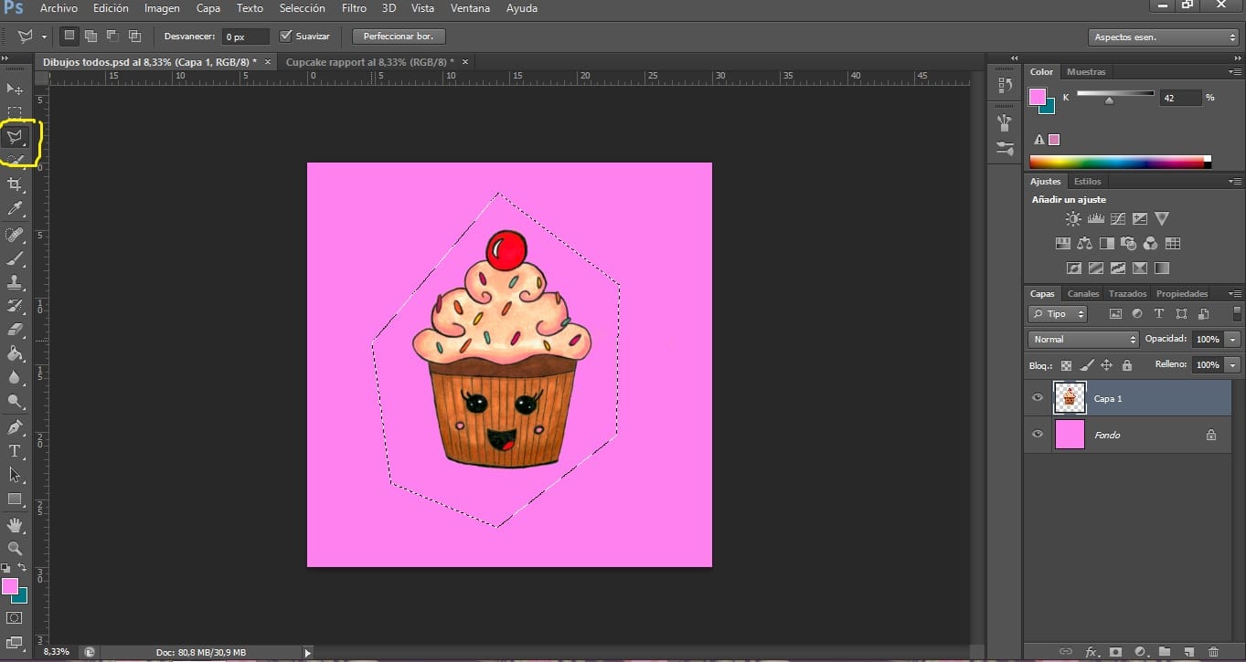Viewport: 1246px width, 662px height.
Task: Click the K slider handle in Color panel
Action: pyautogui.click(x=1110, y=101)
